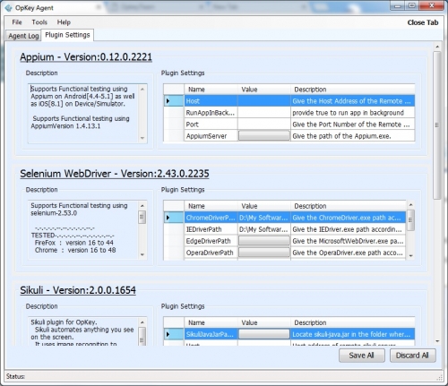Click scroll-up arrow of the main panel scrollbar
Viewport: 448px width, 386px height.
click(x=437, y=47)
